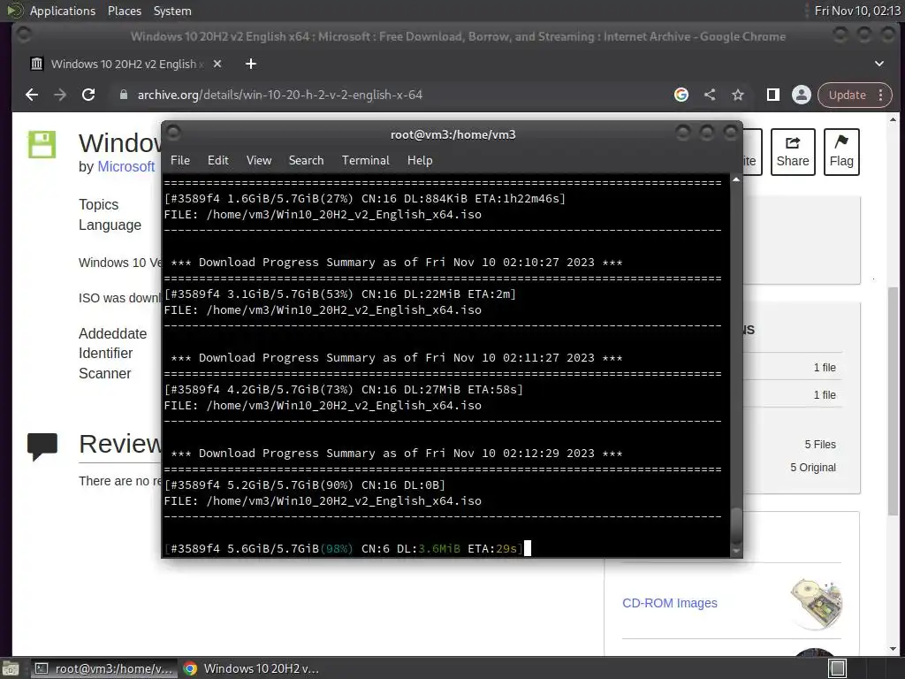Open the Places menu in top panel
Image resolution: width=905 pixels, height=679 pixels.
(124, 11)
